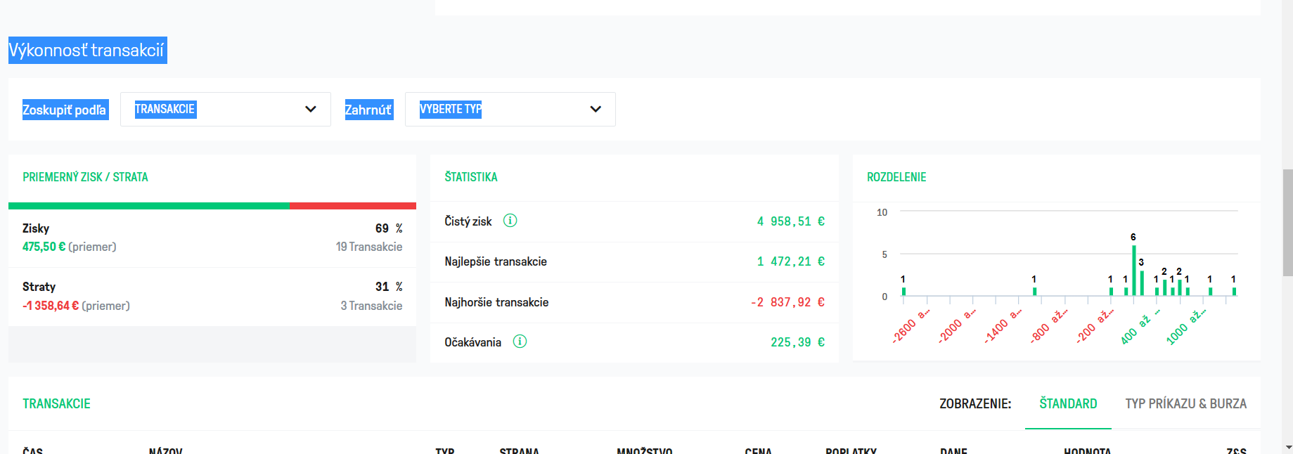Screen dimensions: 1293x454
Task: Click the chart bar labeled 3
Action: tap(1141, 283)
